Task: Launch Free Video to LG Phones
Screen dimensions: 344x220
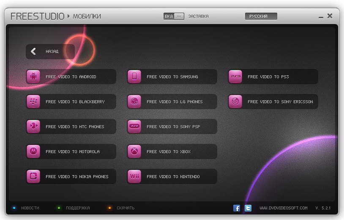Action: pos(172,102)
